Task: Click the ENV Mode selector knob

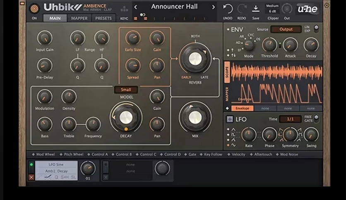Action: tap(248, 45)
